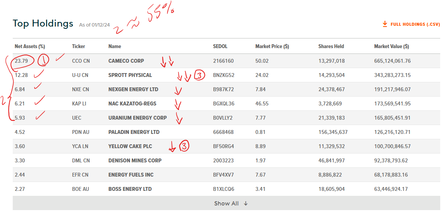Viewport: 446px width, 217px height.
Task: Click the CCO CN ticker
Action: [81, 61]
